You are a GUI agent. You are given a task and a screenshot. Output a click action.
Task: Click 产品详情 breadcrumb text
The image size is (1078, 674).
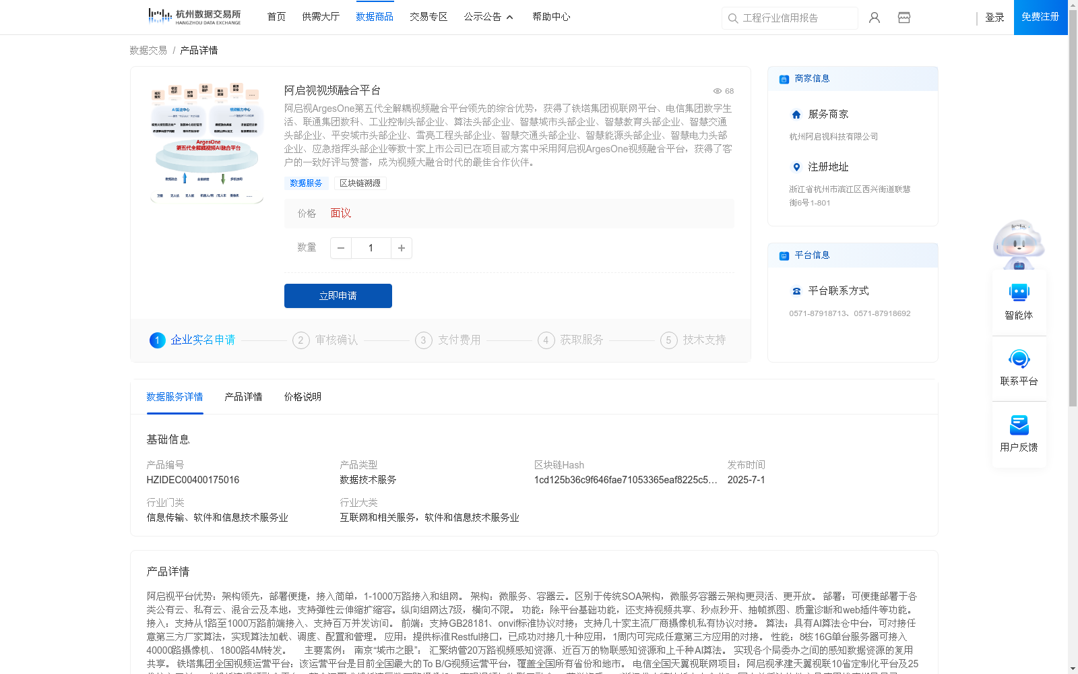click(199, 51)
